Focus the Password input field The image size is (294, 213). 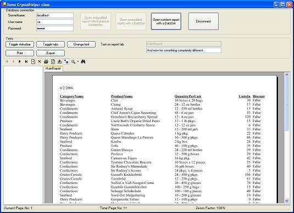[55, 28]
